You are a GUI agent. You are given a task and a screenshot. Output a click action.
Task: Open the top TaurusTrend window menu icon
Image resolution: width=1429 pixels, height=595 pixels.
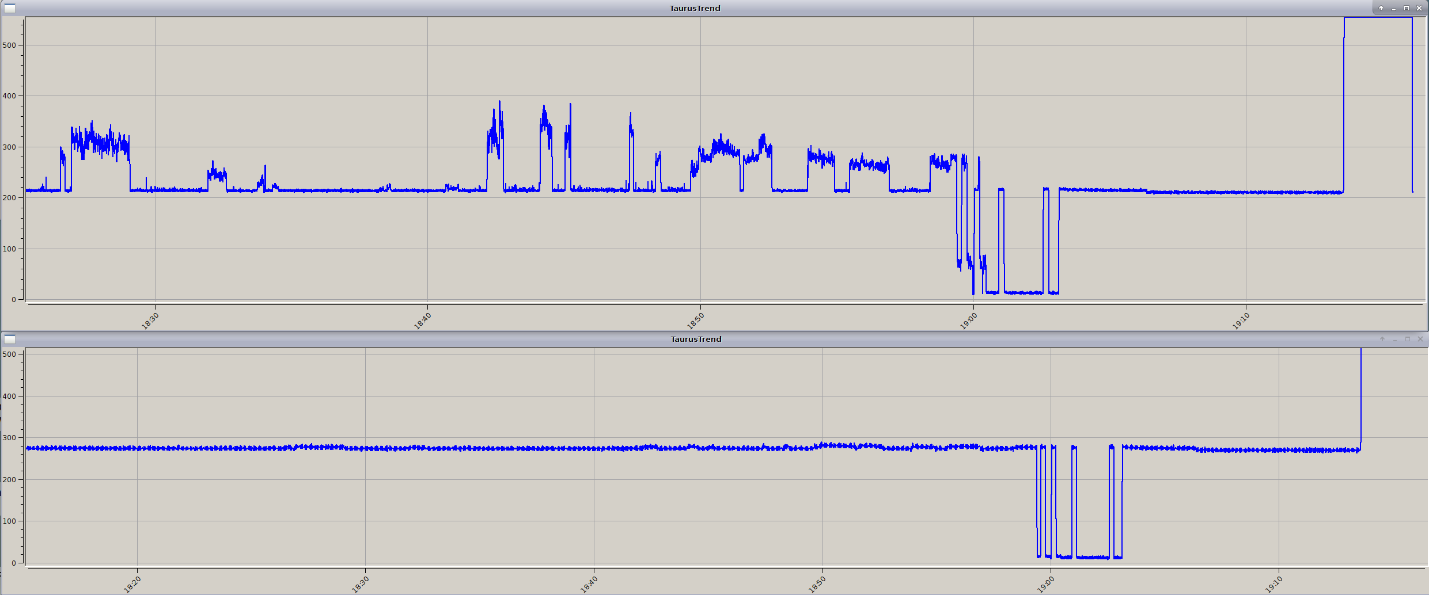(10, 8)
